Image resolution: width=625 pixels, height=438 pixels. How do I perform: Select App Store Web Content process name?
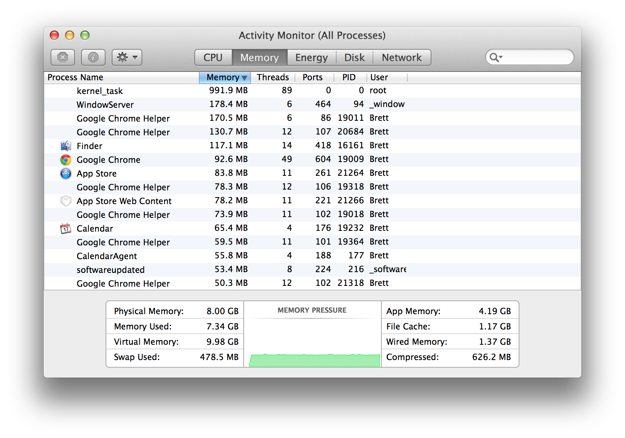pos(124,201)
